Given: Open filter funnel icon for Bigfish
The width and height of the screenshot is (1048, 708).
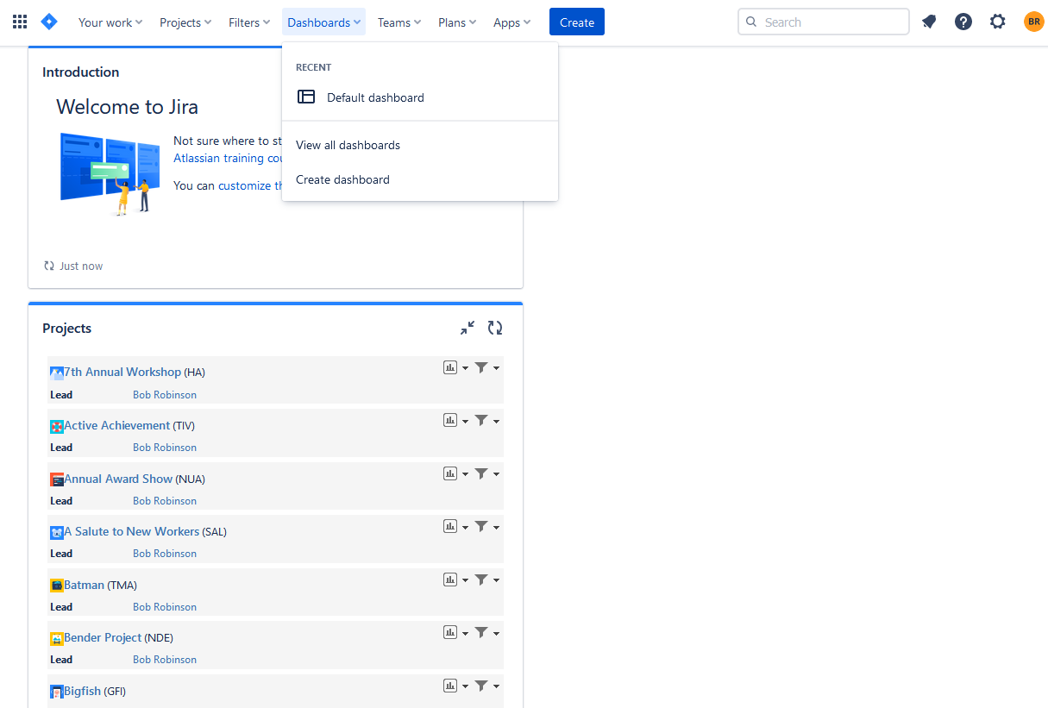Looking at the screenshot, I should tap(481, 686).
